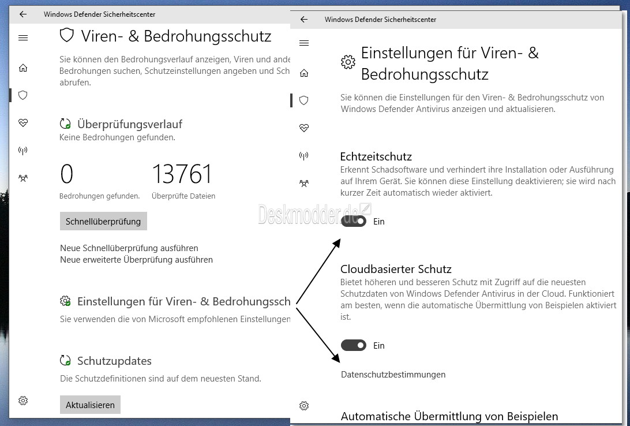Screen dimensions: 630x426
Task: Click the Echtzeitschutz heading
Action: (376, 156)
